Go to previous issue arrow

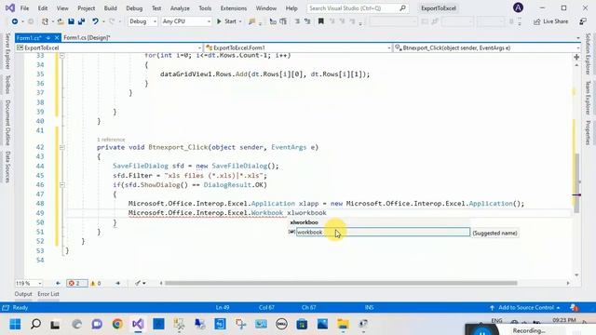(x=58, y=283)
